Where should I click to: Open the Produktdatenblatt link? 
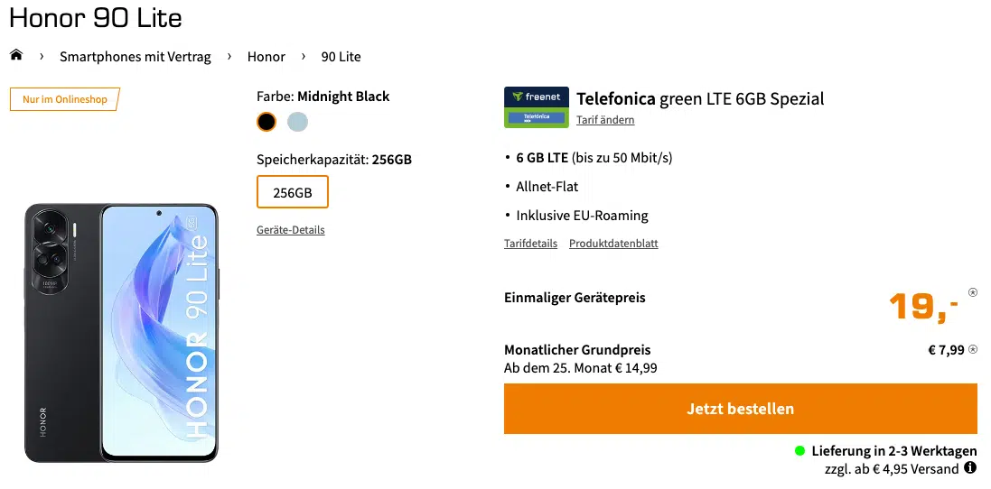coord(613,244)
